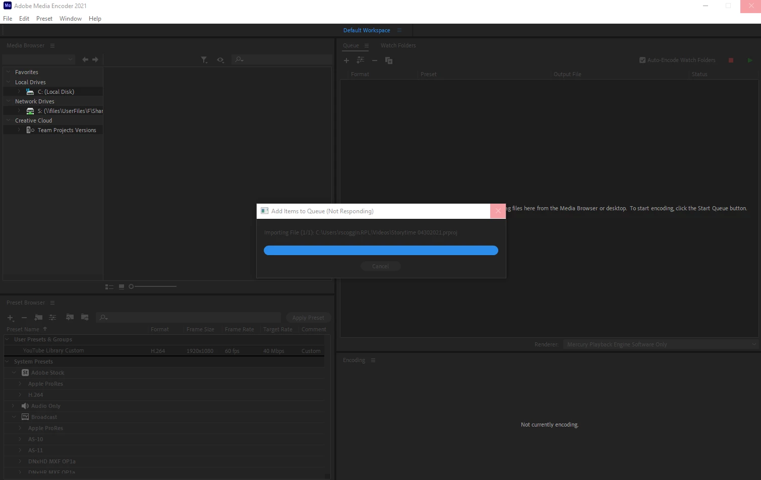Delete preset with minus icon in Preset Browser

[24, 318]
